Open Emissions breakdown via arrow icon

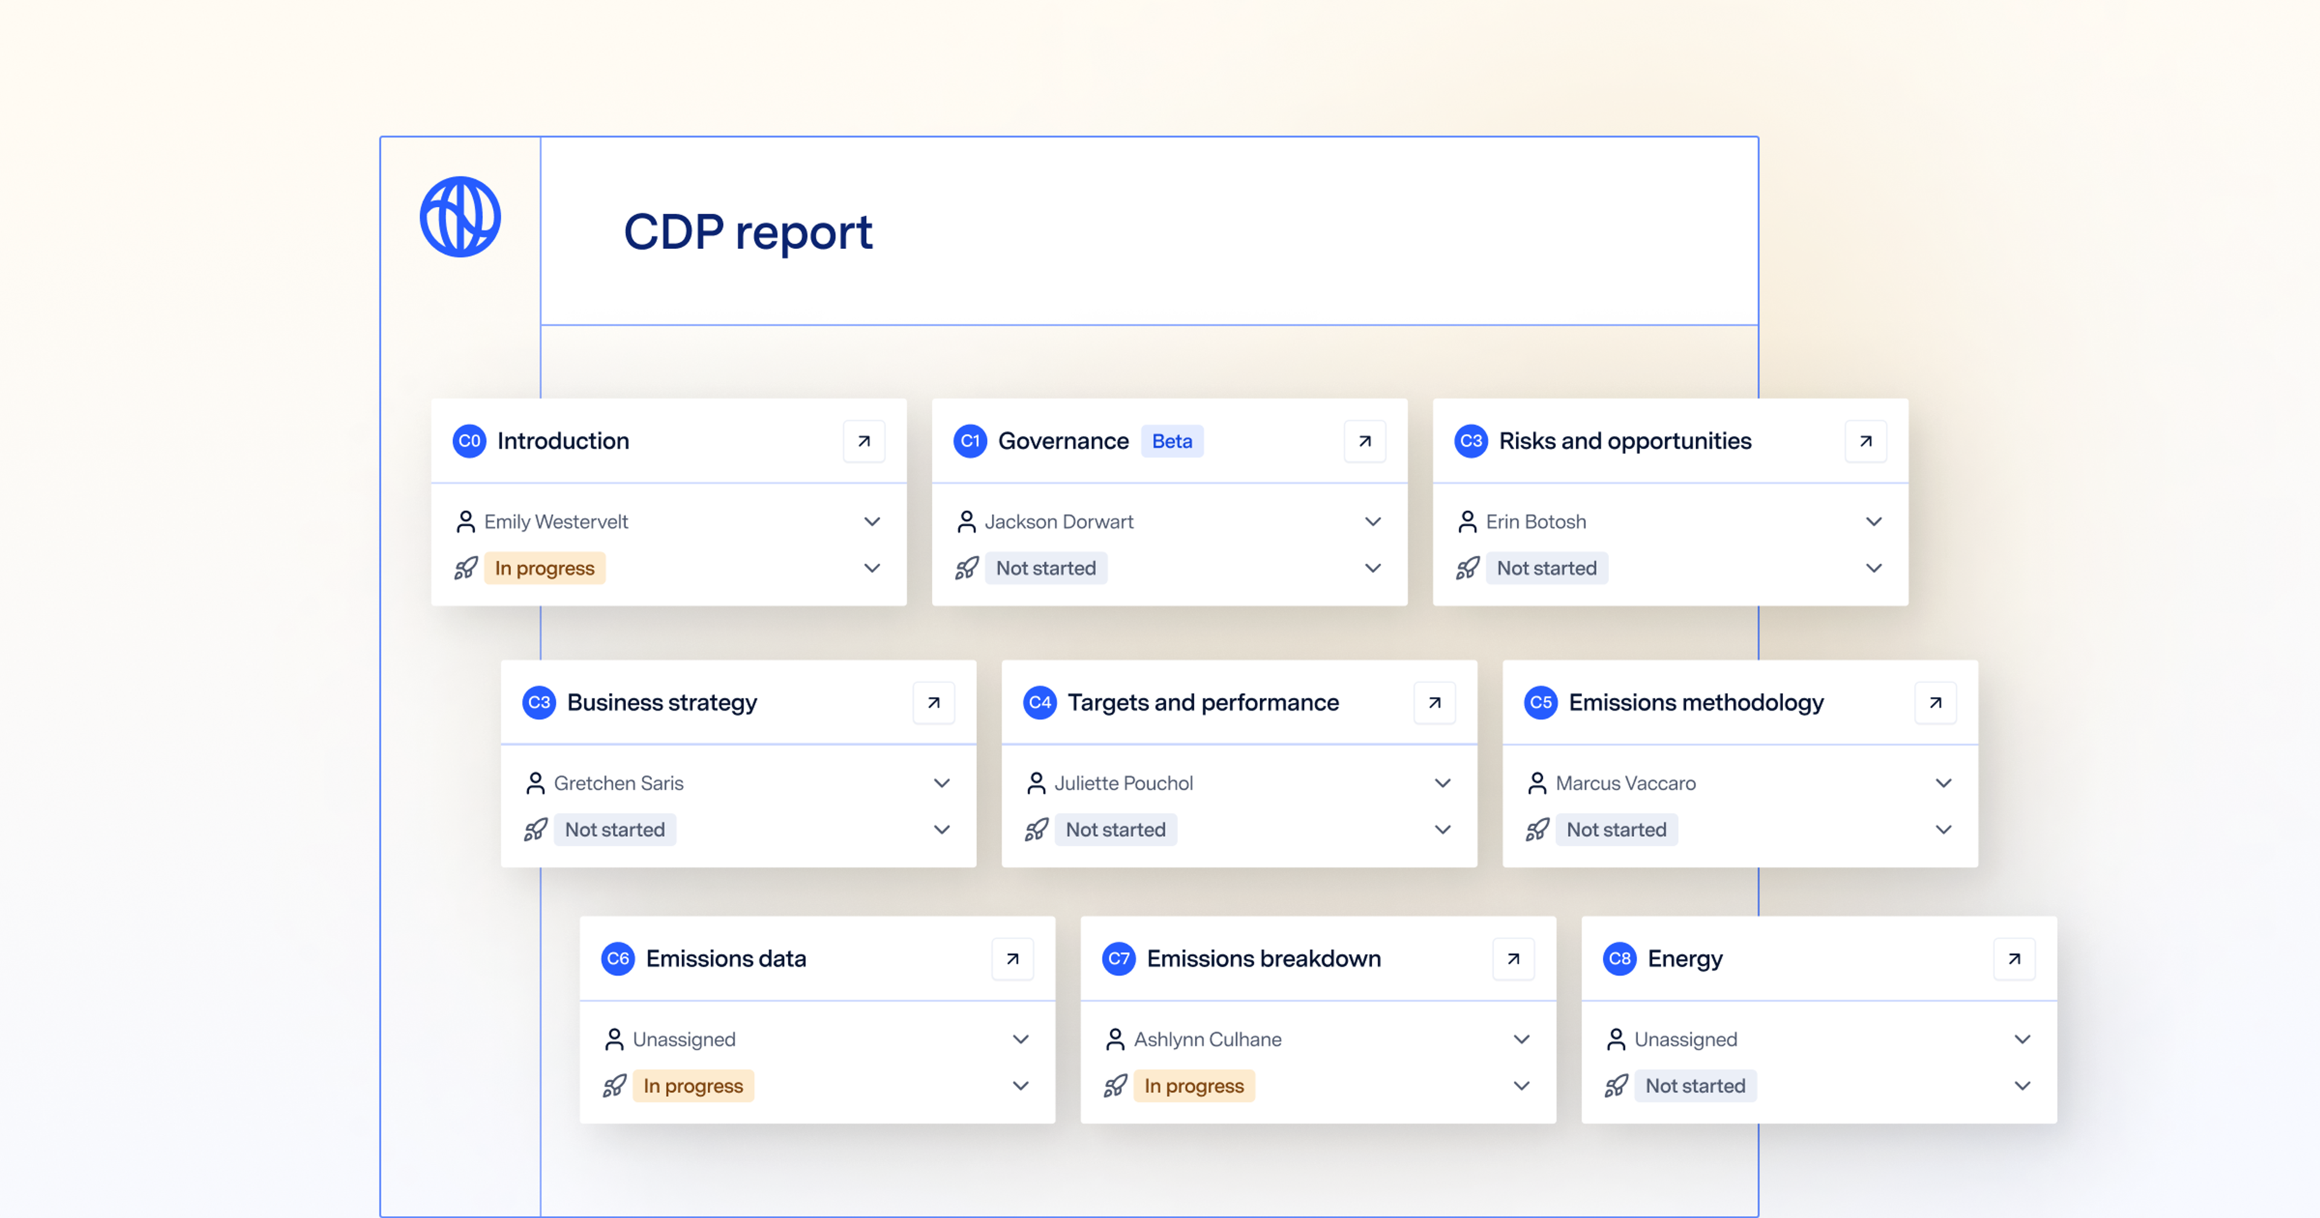(1513, 959)
